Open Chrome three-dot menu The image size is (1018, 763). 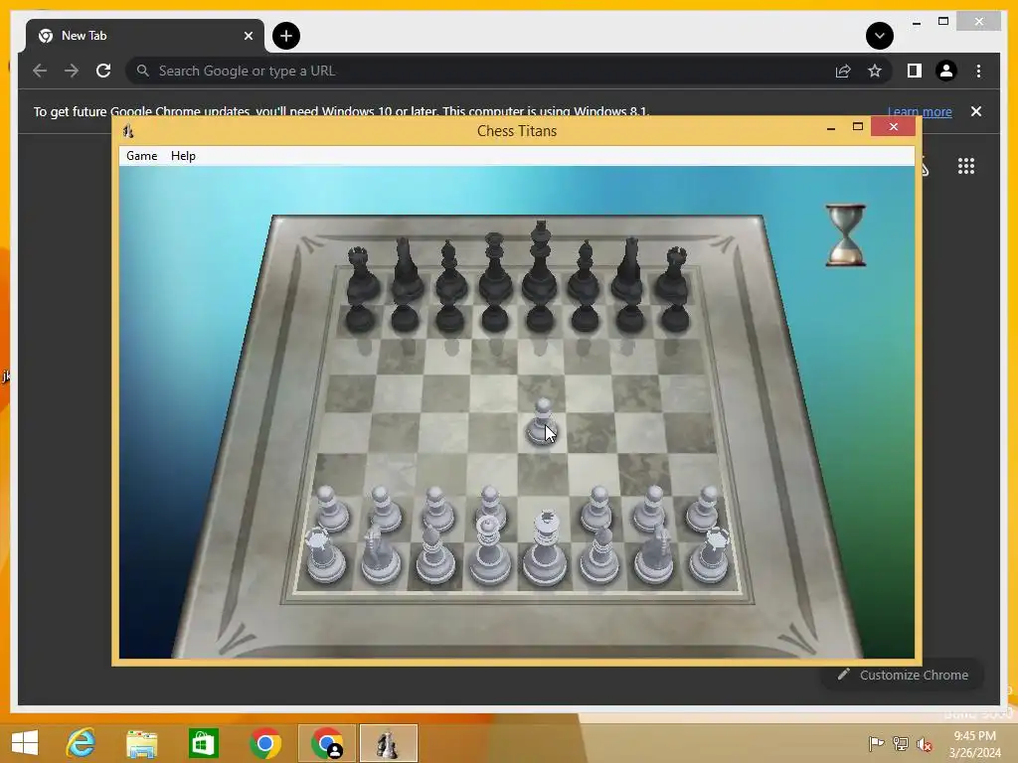[x=978, y=71]
